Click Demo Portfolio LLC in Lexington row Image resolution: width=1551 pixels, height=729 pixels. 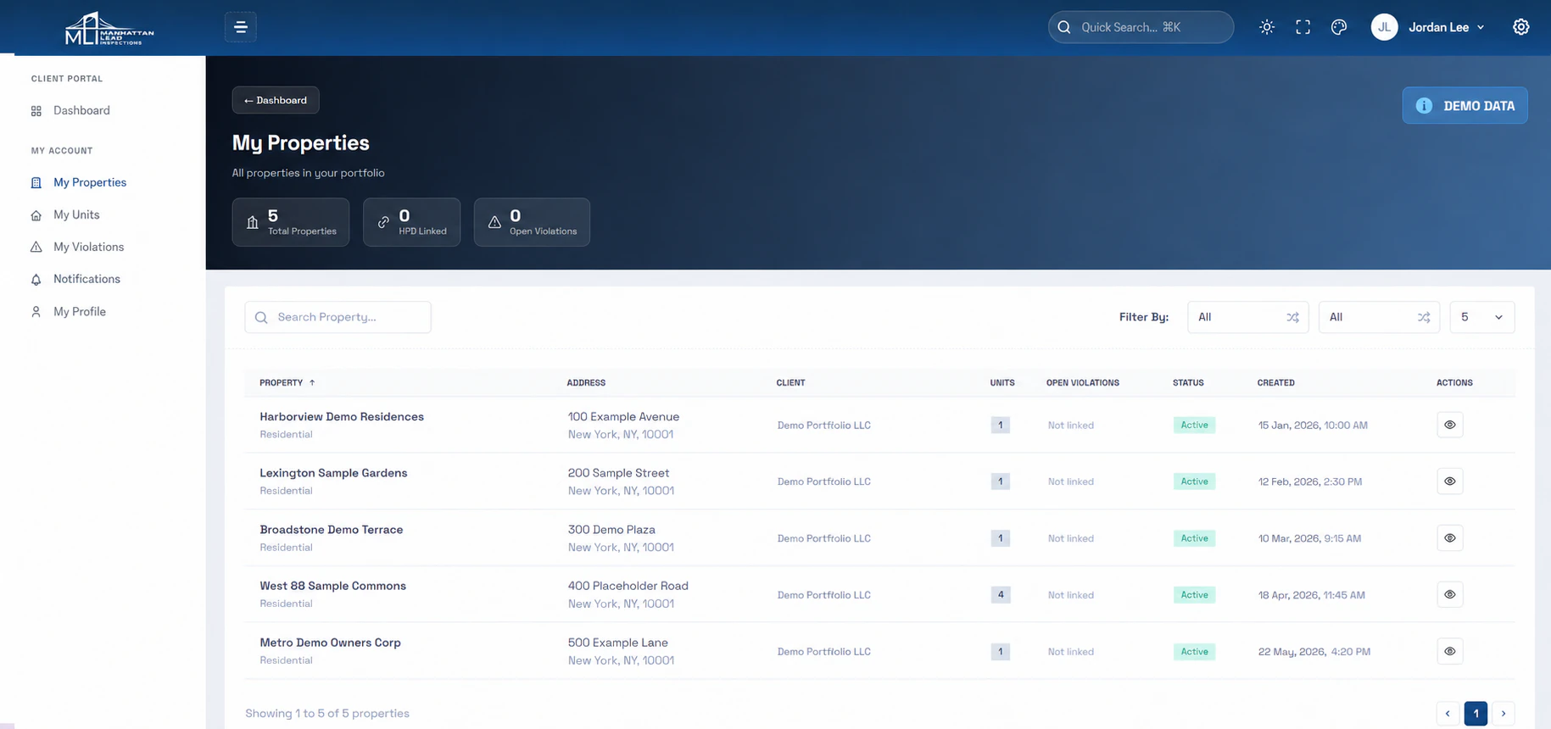pyautogui.click(x=824, y=481)
